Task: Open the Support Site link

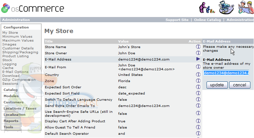Action: 177,20
